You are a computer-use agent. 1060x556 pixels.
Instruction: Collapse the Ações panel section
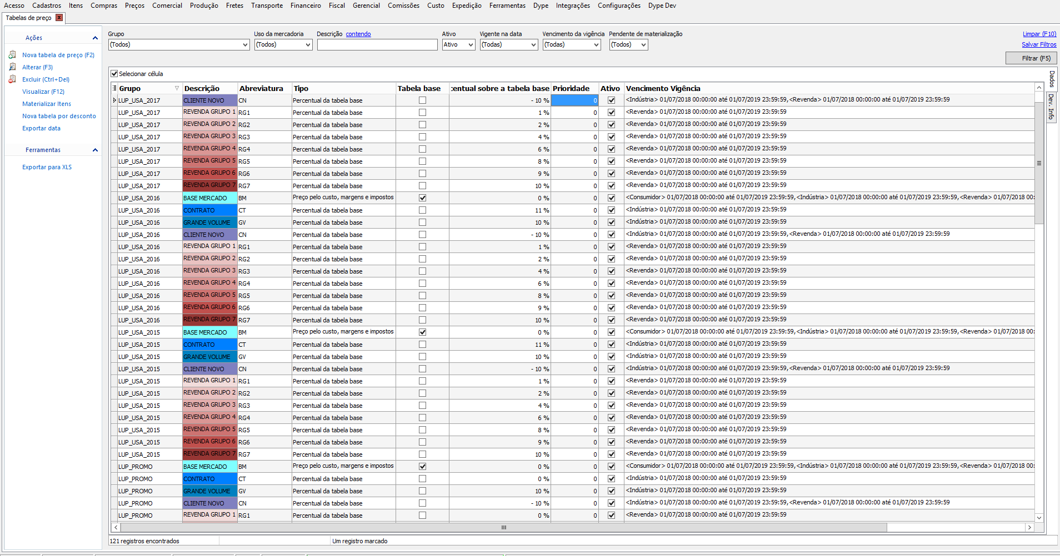[x=95, y=38]
